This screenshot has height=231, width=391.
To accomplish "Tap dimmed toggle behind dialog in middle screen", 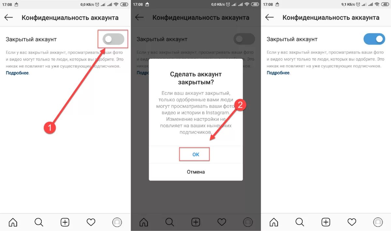I will 244,39.
